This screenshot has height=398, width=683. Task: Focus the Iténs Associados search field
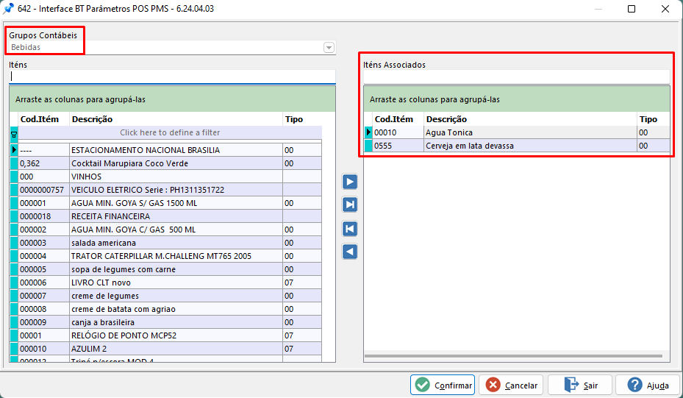coord(517,77)
